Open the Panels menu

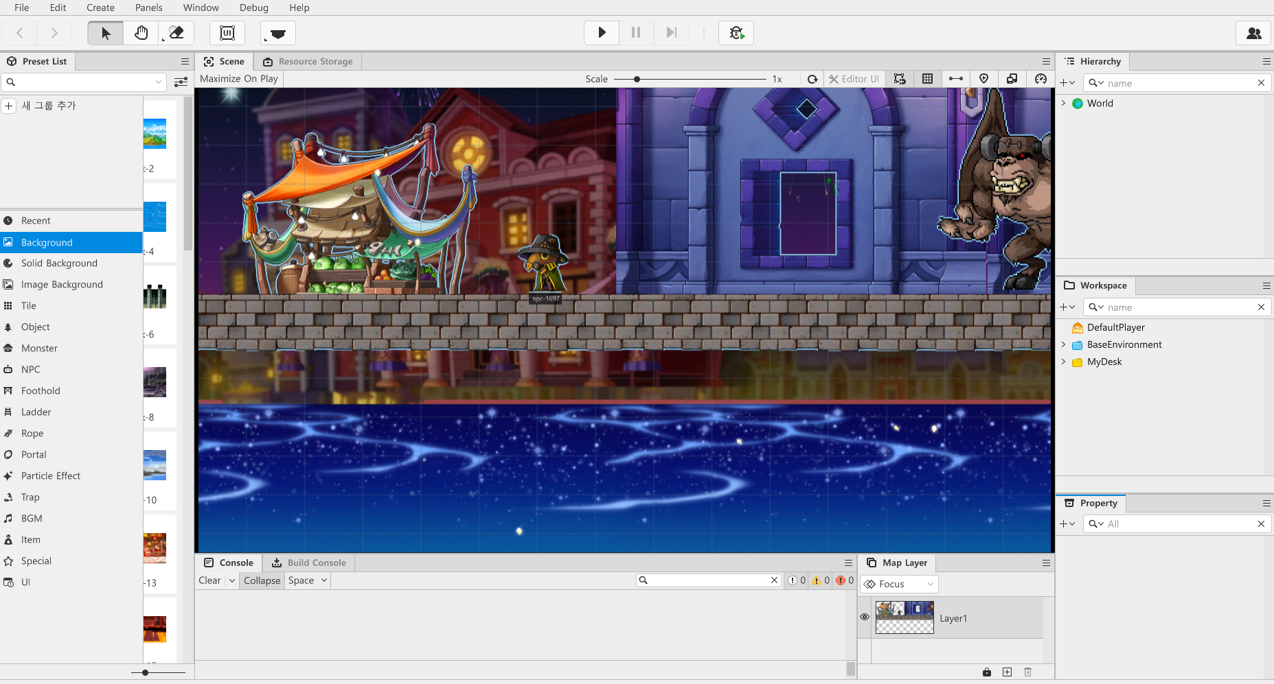click(x=149, y=8)
